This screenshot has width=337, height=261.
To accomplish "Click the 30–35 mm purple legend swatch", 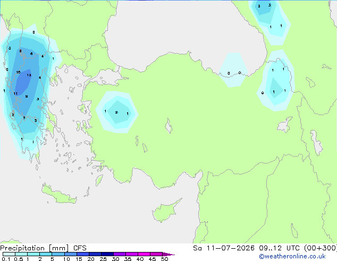I will pyautogui.click(x=120, y=254).
